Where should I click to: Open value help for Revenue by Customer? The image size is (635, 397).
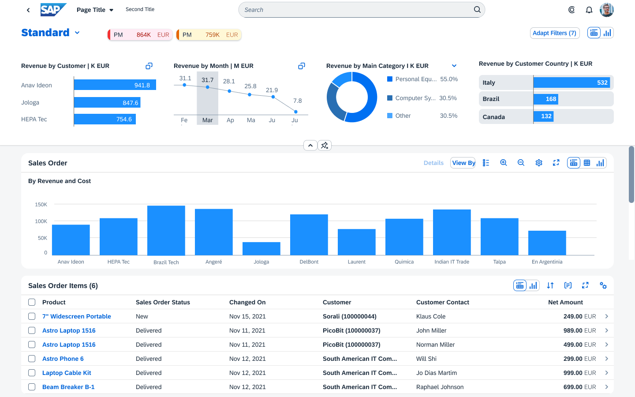[x=149, y=66]
